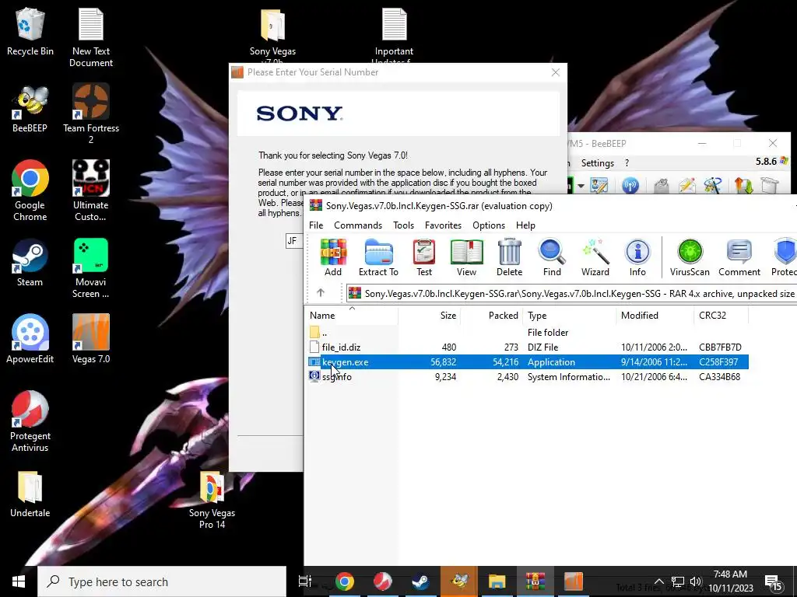This screenshot has width=797, height=597.
Task: Select Protegent Antivirus desktop icon
Action: pyautogui.click(x=30, y=421)
